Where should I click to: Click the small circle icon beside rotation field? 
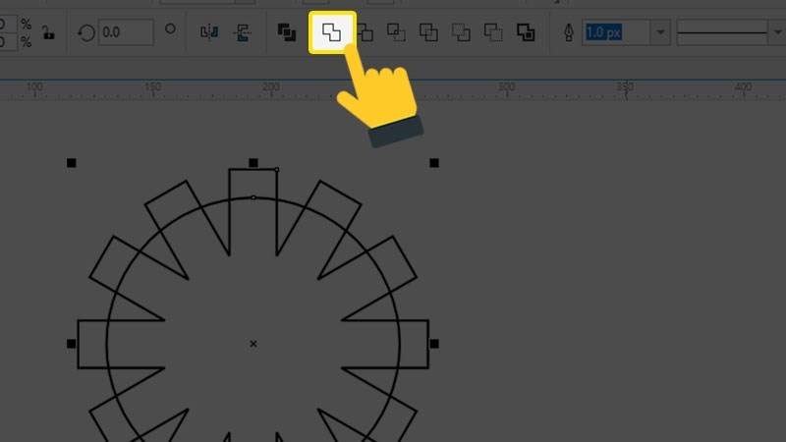[x=170, y=28]
